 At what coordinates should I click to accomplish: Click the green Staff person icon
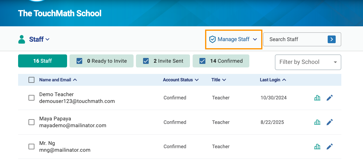(x=22, y=39)
